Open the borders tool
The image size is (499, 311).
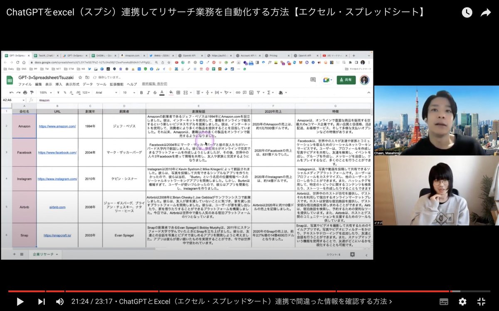click(x=178, y=92)
